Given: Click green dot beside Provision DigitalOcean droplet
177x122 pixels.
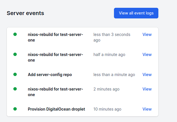Looking at the screenshot, I should coord(15,109).
